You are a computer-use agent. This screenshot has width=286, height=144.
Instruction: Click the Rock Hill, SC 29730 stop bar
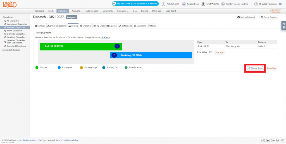[81, 47]
